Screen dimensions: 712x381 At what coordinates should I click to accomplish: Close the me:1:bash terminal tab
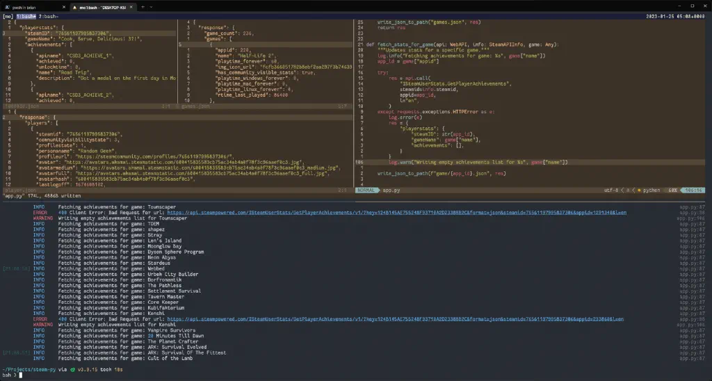[x=131, y=7]
